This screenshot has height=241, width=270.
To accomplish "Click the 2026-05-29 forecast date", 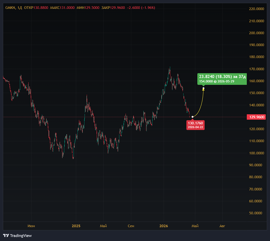I will tap(226, 82).
